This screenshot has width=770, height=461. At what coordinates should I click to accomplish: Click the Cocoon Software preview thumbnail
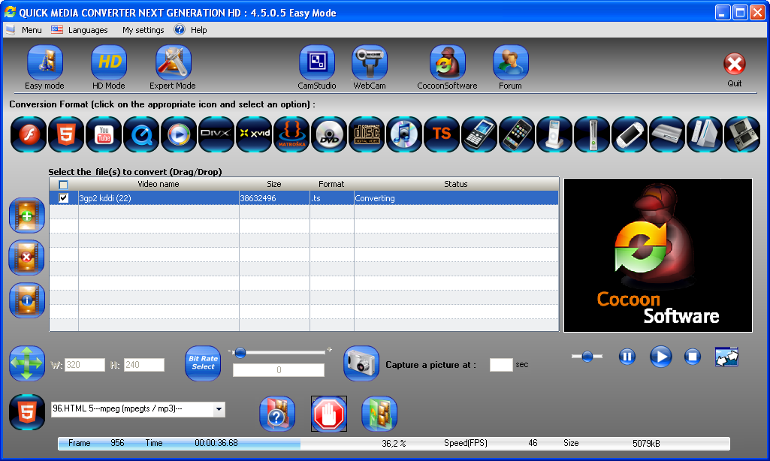click(x=658, y=255)
